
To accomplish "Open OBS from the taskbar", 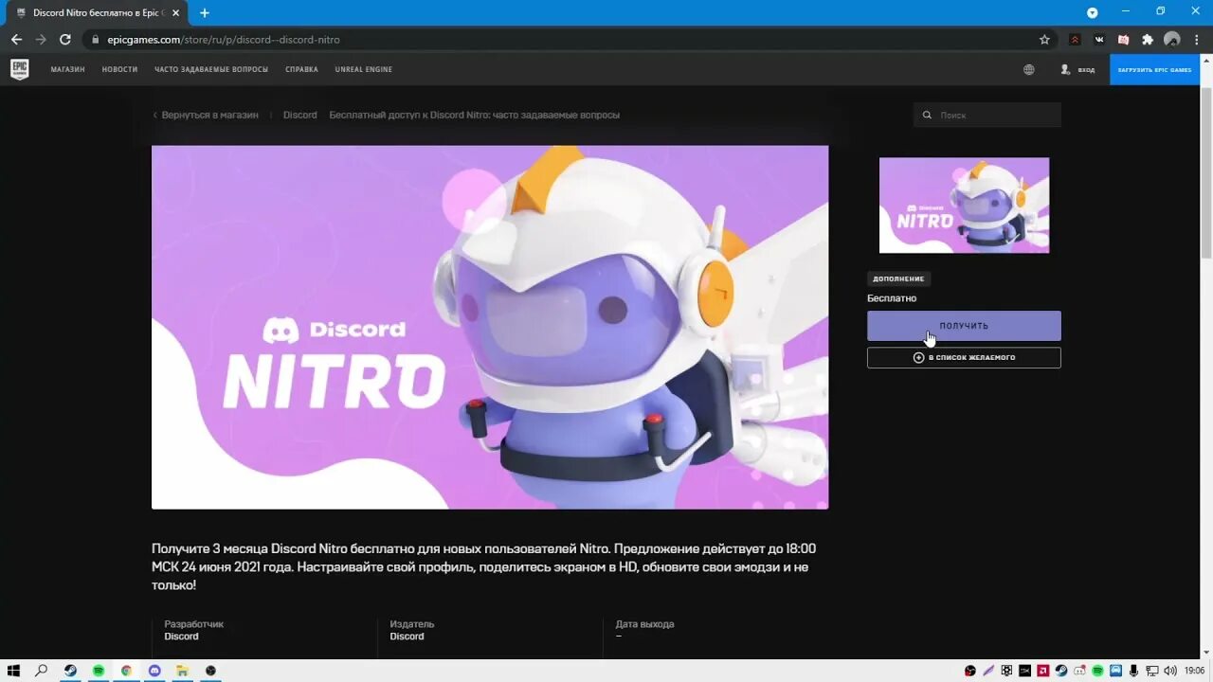I will (210, 671).
